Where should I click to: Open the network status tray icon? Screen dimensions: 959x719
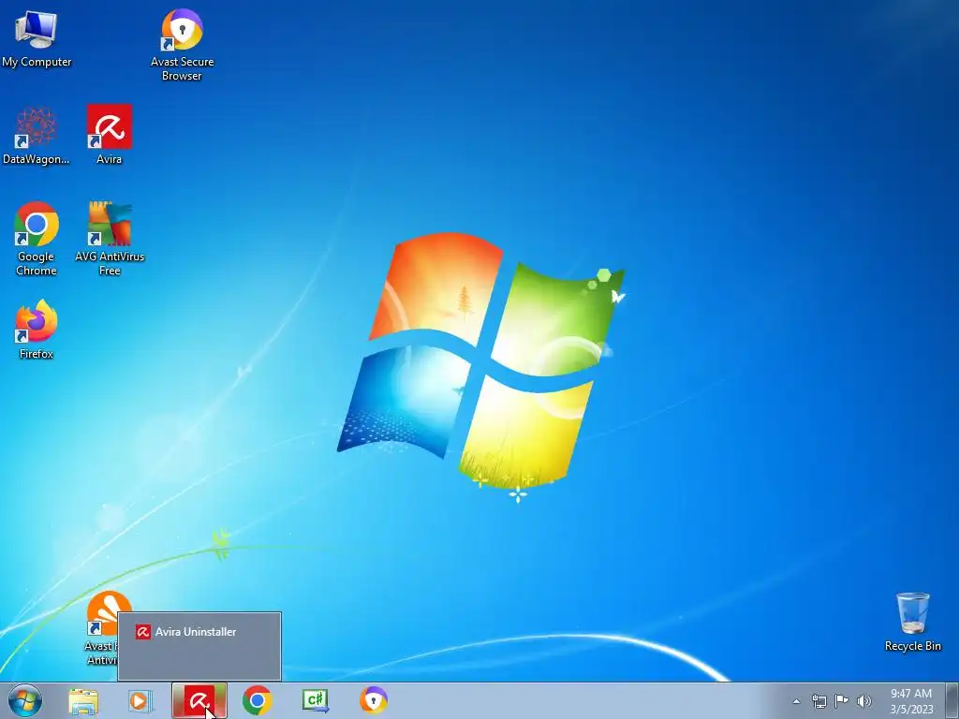tap(819, 701)
